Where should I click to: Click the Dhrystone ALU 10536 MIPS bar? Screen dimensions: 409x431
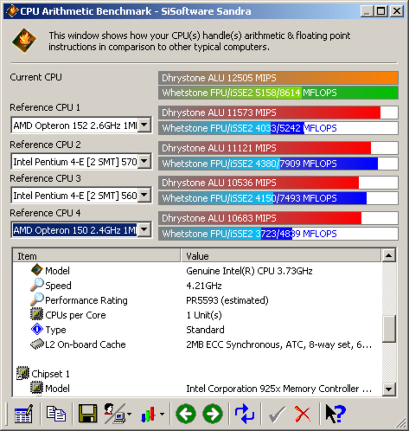[x=278, y=182]
